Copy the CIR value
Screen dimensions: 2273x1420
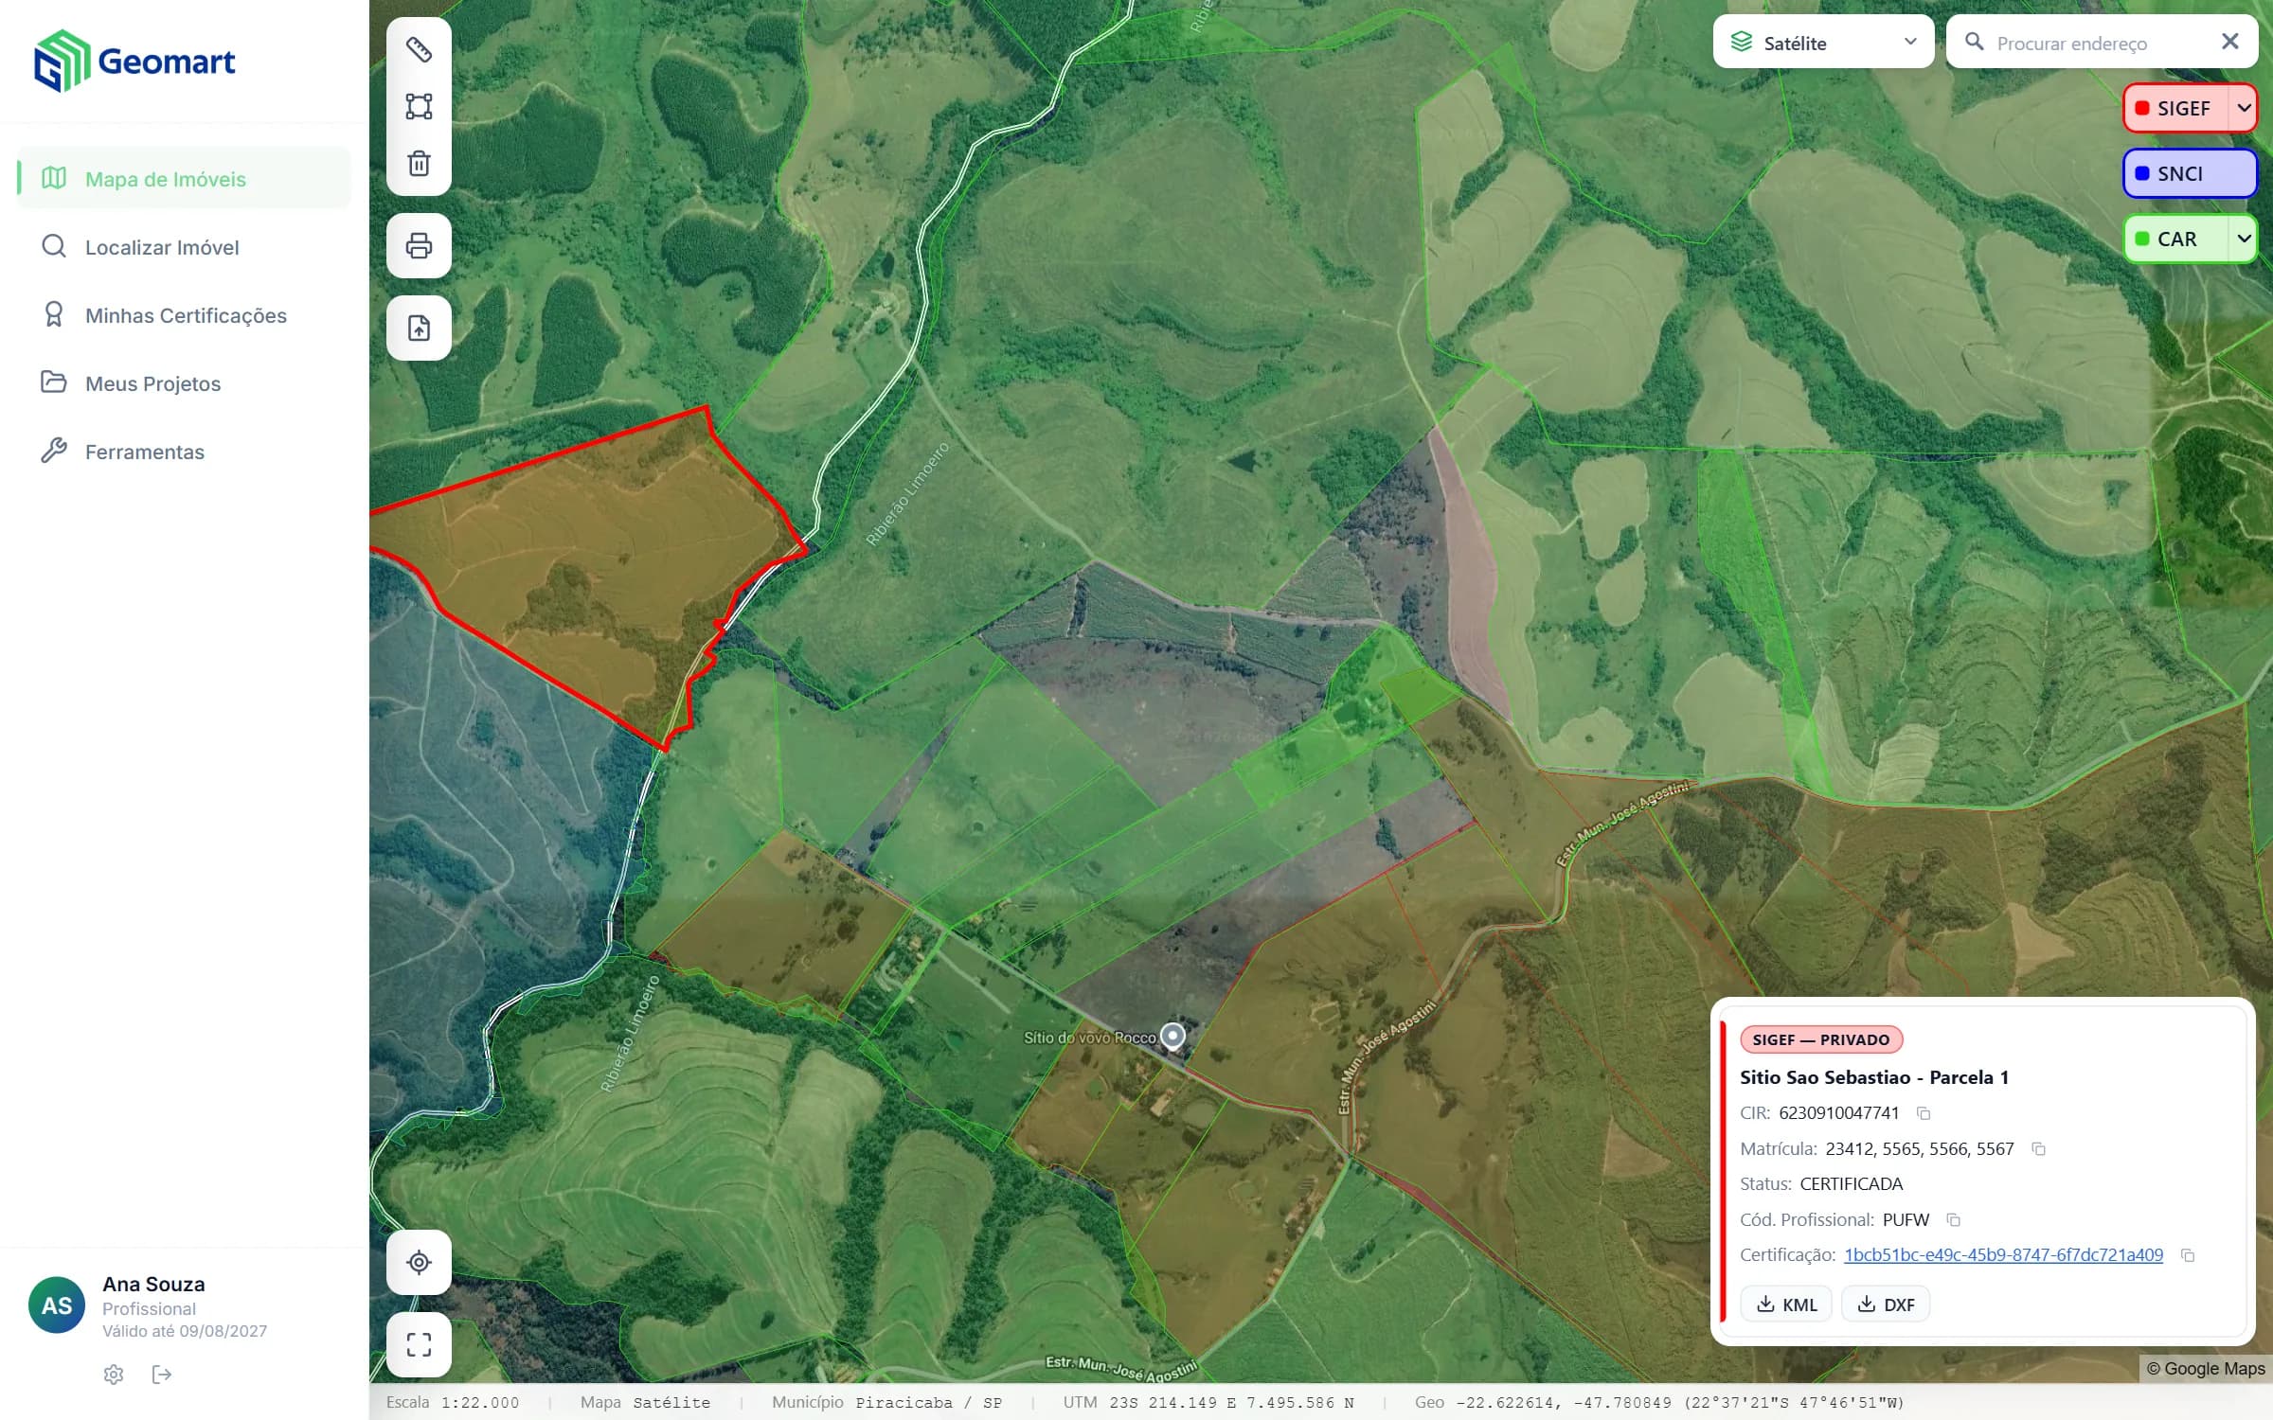(x=1924, y=1113)
